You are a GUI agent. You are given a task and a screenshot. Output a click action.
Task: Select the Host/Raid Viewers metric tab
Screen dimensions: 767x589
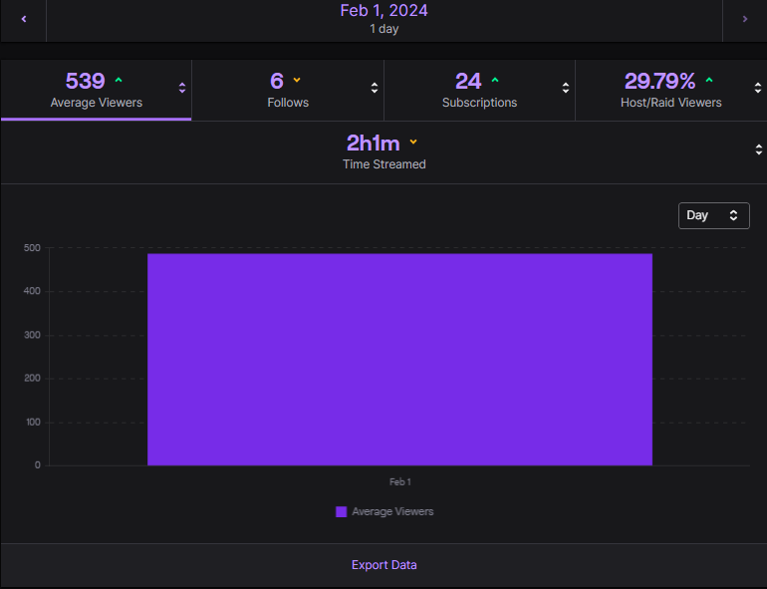coord(671,90)
